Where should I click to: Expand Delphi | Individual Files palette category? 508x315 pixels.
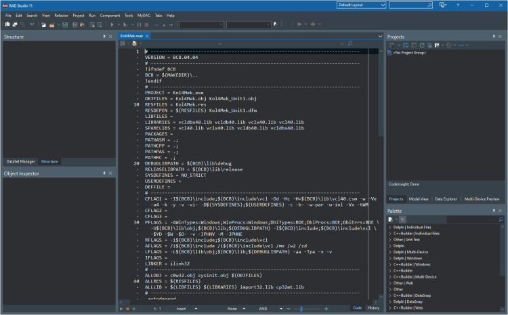tap(390, 227)
